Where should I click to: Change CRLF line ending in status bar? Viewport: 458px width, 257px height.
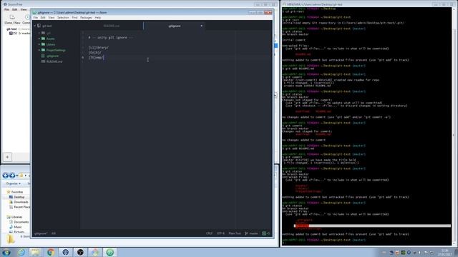pos(209,233)
